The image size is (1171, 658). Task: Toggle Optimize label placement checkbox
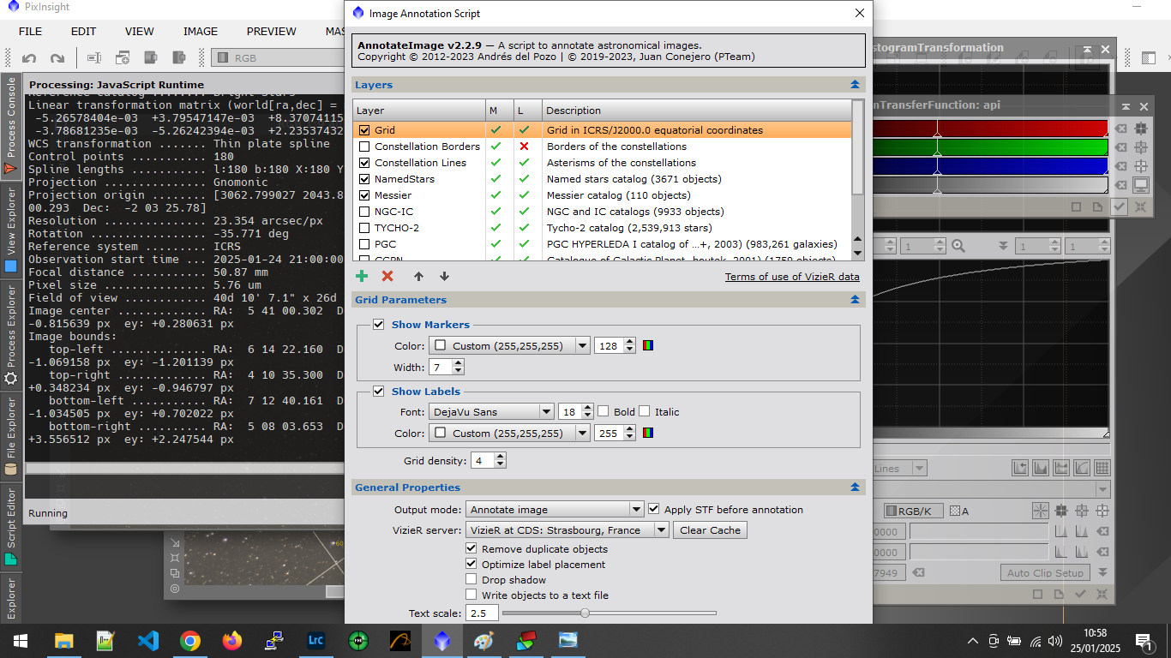(x=471, y=564)
